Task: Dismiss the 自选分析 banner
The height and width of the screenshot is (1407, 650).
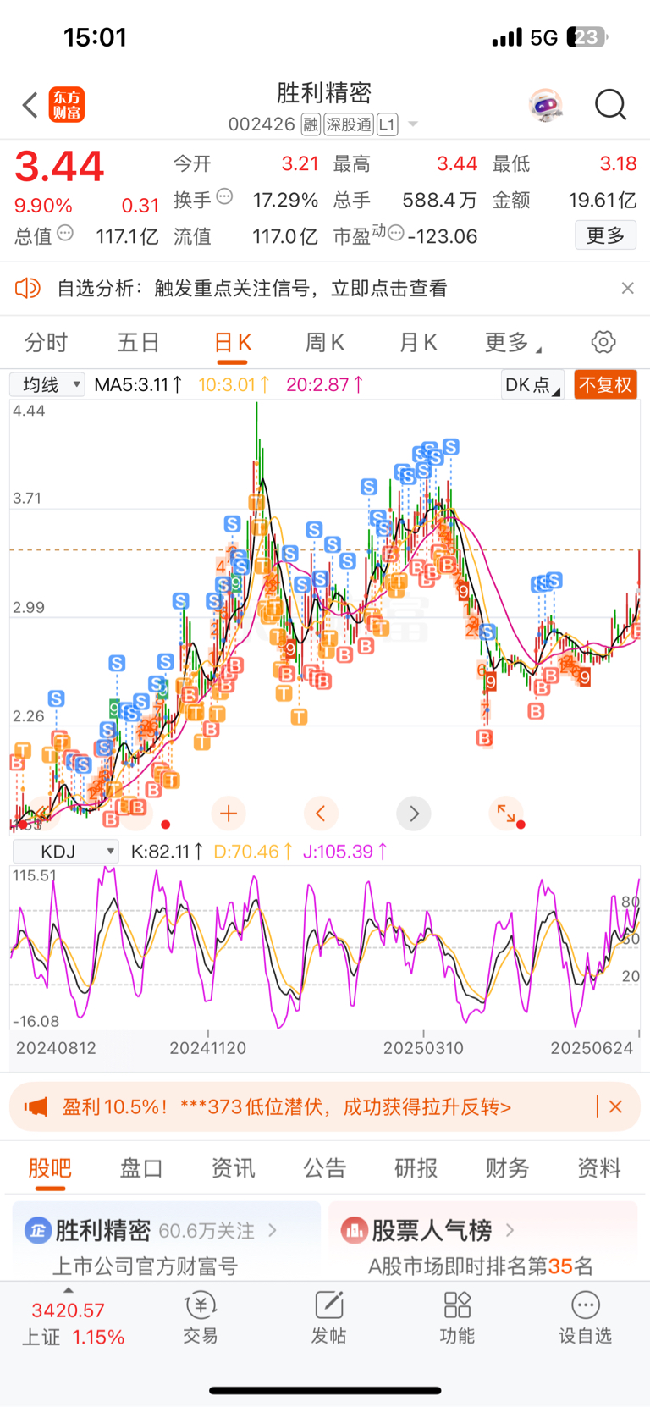Action: pos(627,289)
